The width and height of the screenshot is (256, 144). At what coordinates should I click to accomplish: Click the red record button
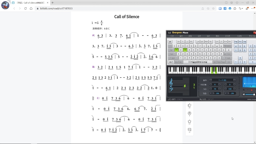pos(251,90)
